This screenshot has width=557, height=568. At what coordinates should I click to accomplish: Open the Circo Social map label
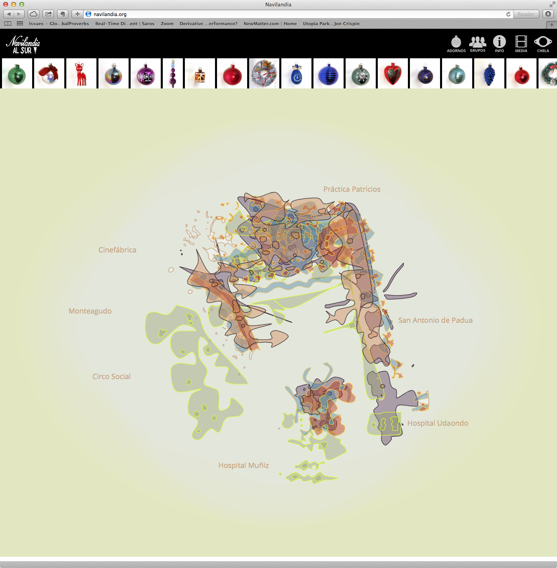(x=112, y=377)
